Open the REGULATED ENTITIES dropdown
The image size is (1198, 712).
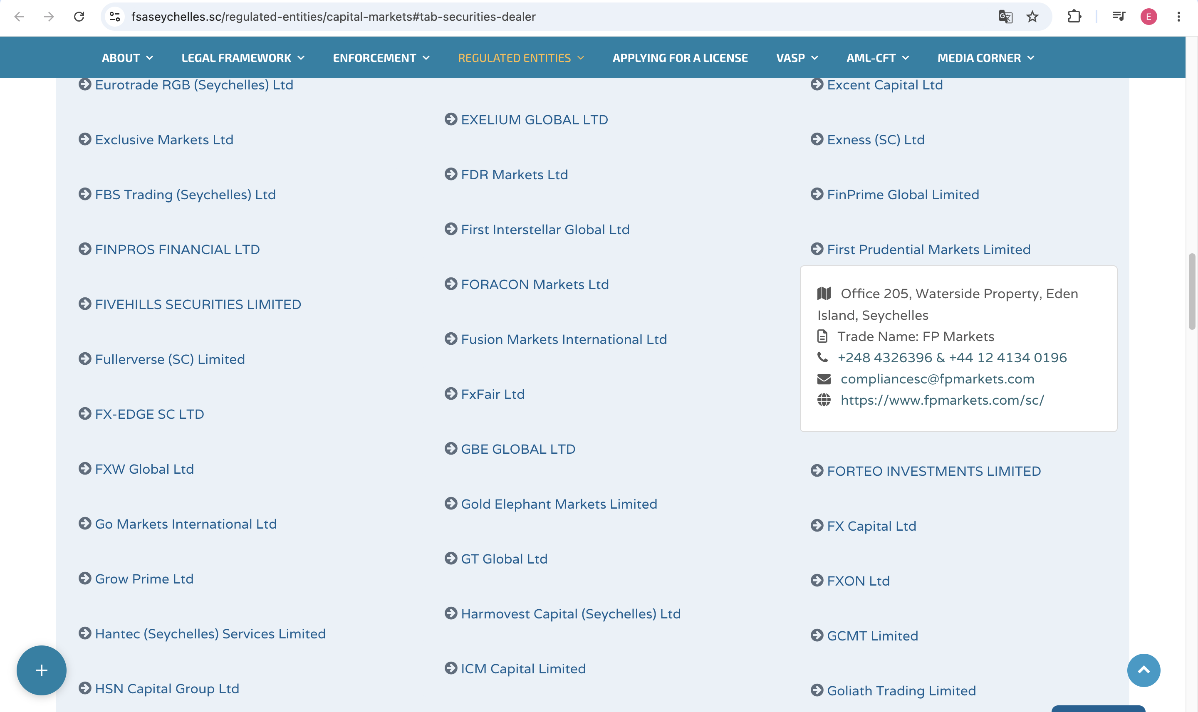(x=520, y=58)
